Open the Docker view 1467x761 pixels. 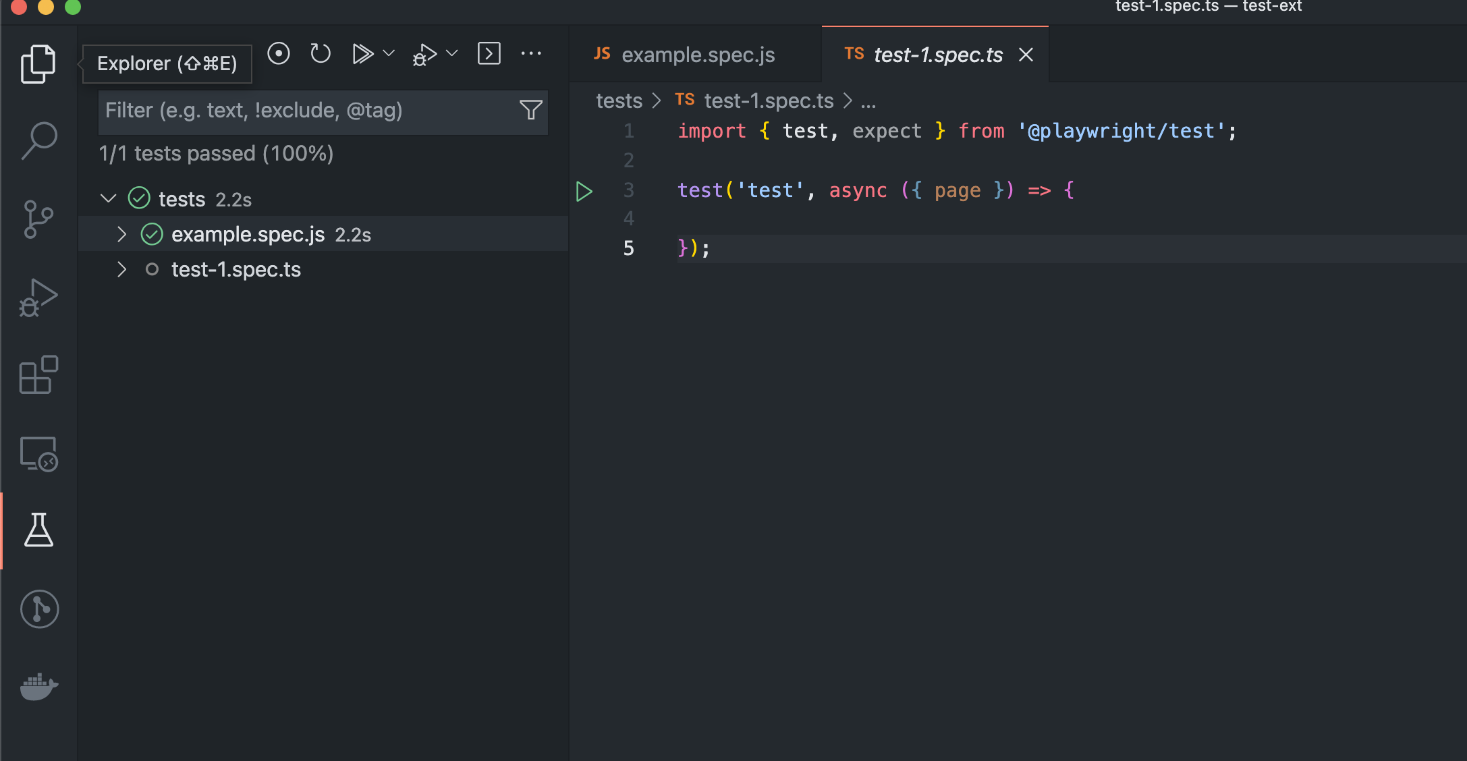pyautogui.click(x=38, y=686)
